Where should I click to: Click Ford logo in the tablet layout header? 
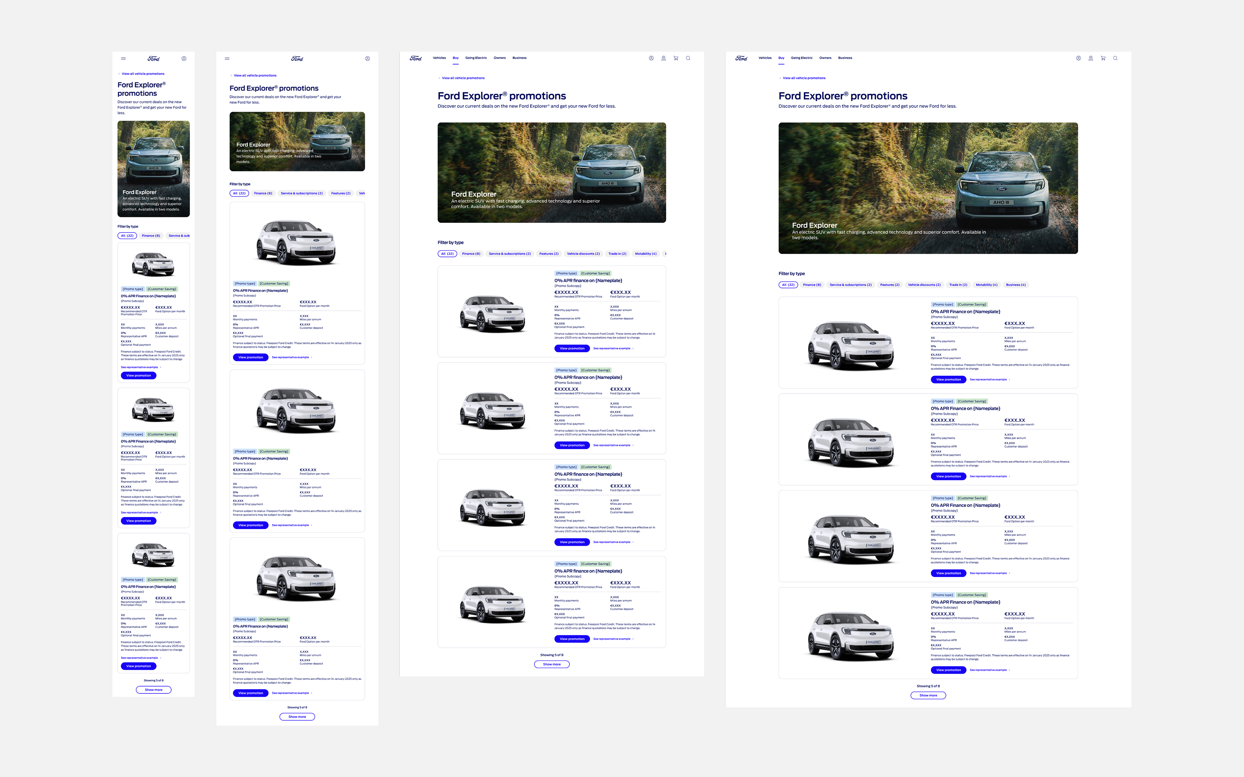pyautogui.click(x=297, y=59)
